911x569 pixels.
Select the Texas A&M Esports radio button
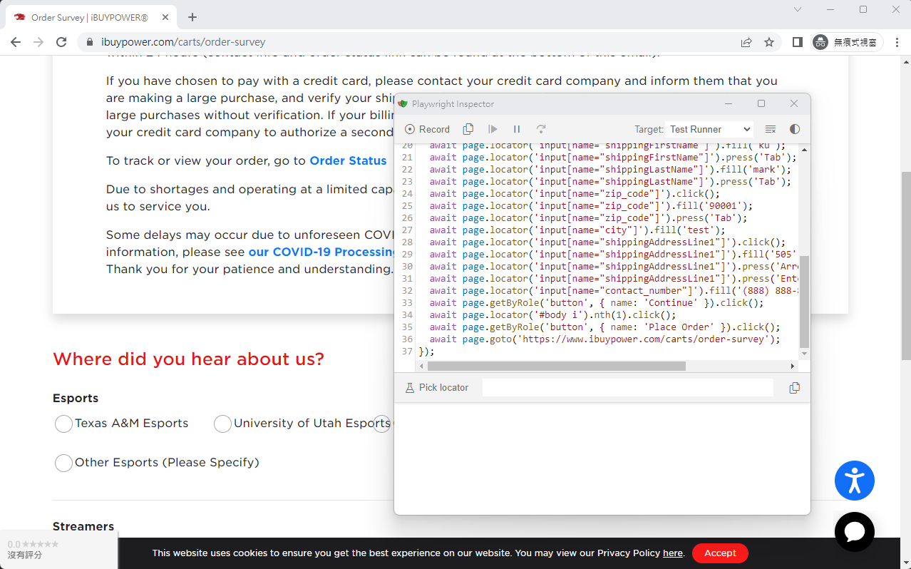64,424
